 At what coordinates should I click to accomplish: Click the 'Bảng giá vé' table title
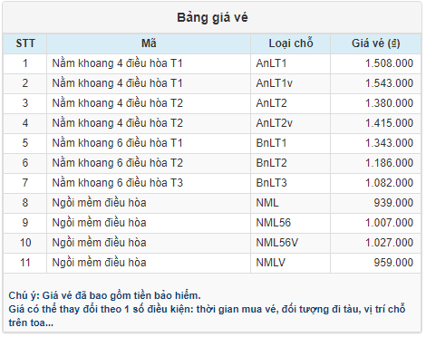pyautogui.click(x=212, y=17)
